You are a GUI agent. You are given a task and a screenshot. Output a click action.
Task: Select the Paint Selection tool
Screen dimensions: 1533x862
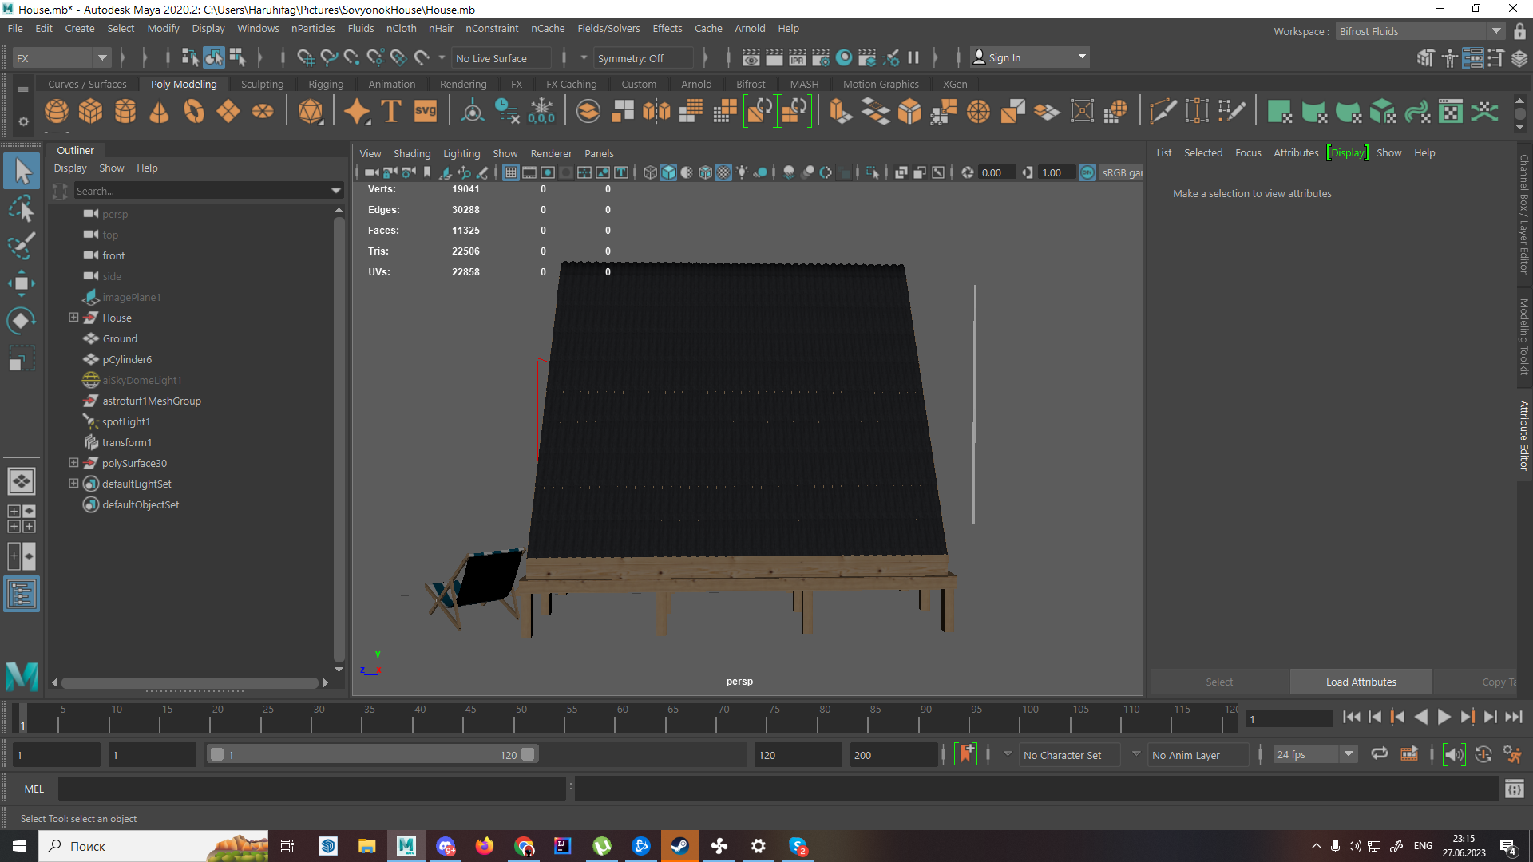22,245
